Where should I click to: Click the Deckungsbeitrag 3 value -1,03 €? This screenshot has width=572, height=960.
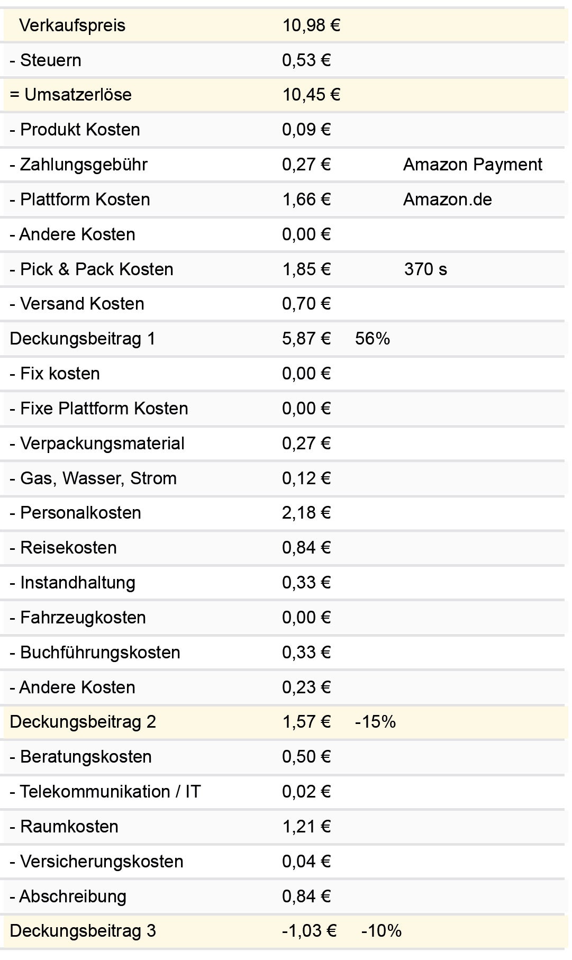[309, 931]
